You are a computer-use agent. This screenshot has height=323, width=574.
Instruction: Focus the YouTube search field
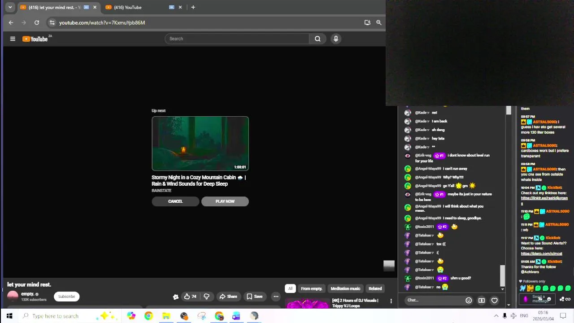tap(238, 39)
